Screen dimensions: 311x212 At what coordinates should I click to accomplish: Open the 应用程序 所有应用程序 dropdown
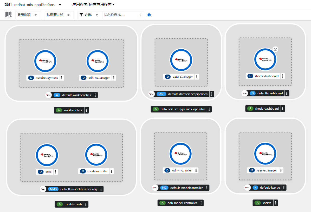click(93, 5)
